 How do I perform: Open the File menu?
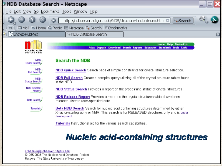9,11
